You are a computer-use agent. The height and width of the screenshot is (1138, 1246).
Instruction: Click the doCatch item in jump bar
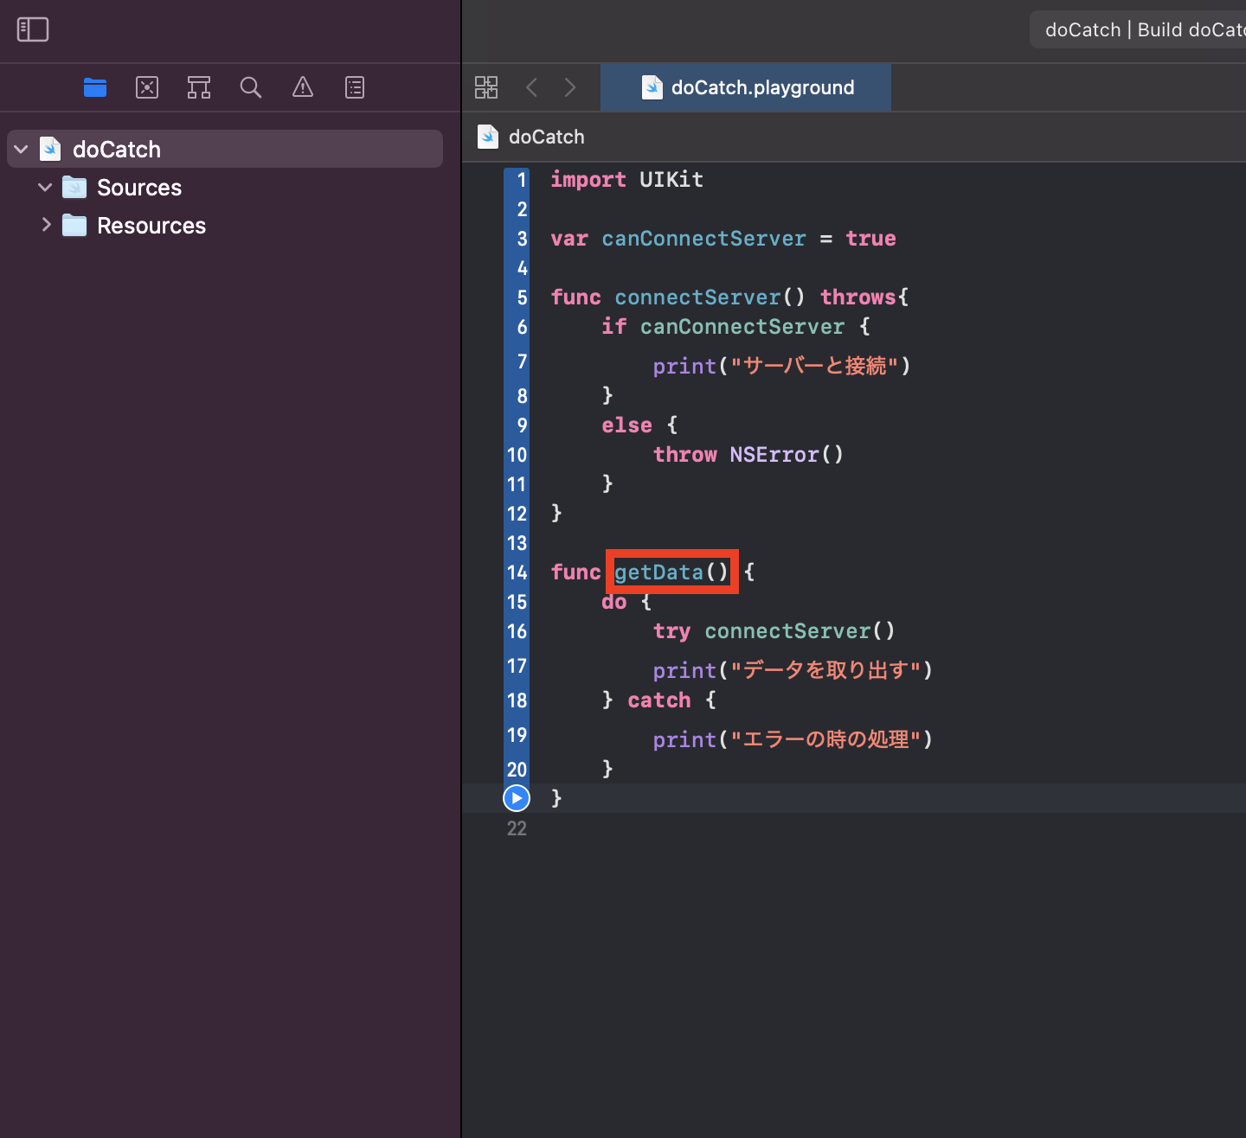click(x=547, y=137)
